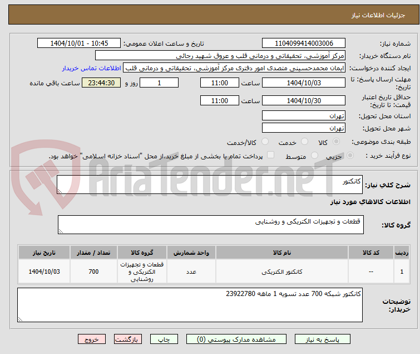The height and width of the screenshot is (354, 420).
Task: Click the خروج exit button
Action: pos(92,340)
